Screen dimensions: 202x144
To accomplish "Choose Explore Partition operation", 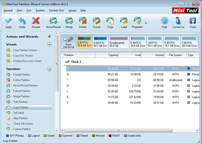I will click(22, 129).
